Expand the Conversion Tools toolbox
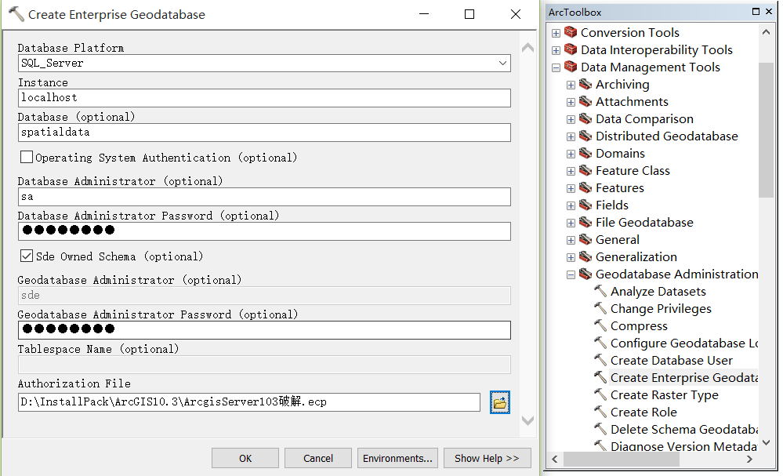Image resolution: width=783 pixels, height=476 pixels. [x=556, y=33]
